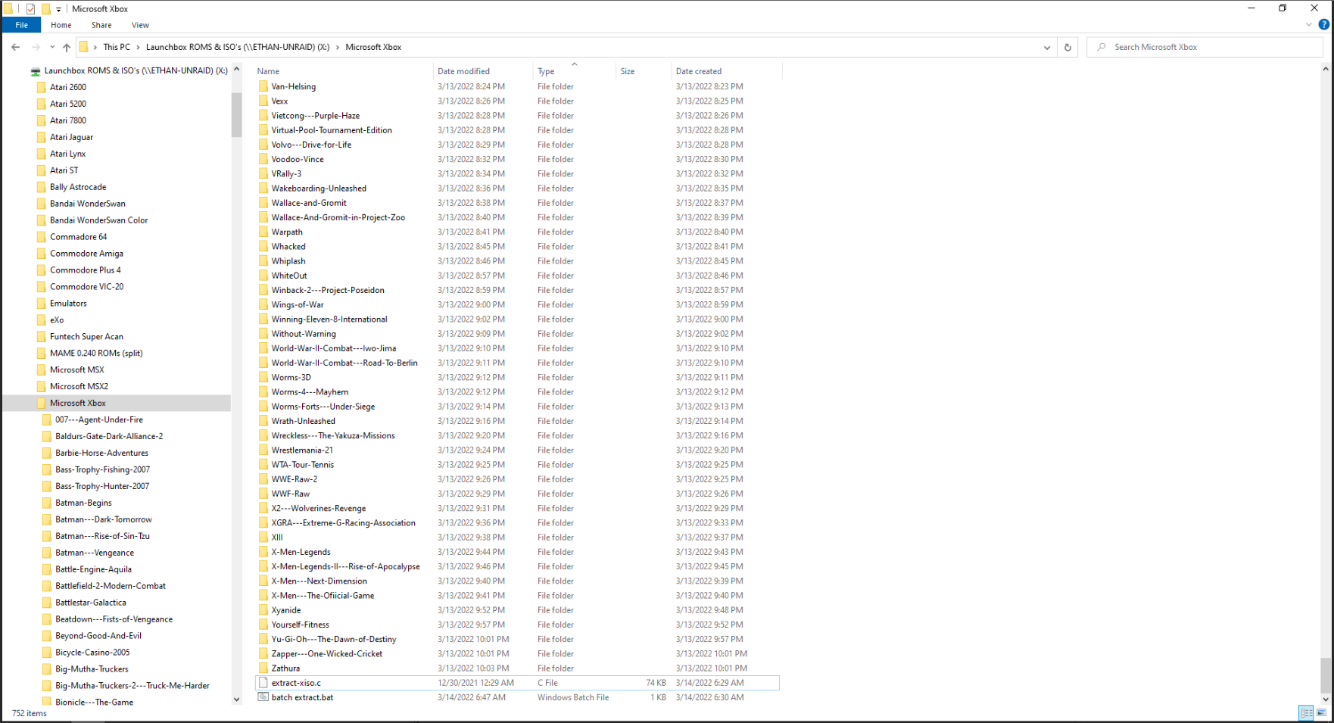Select the batch extract.bat file icon

click(x=263, y=697)
